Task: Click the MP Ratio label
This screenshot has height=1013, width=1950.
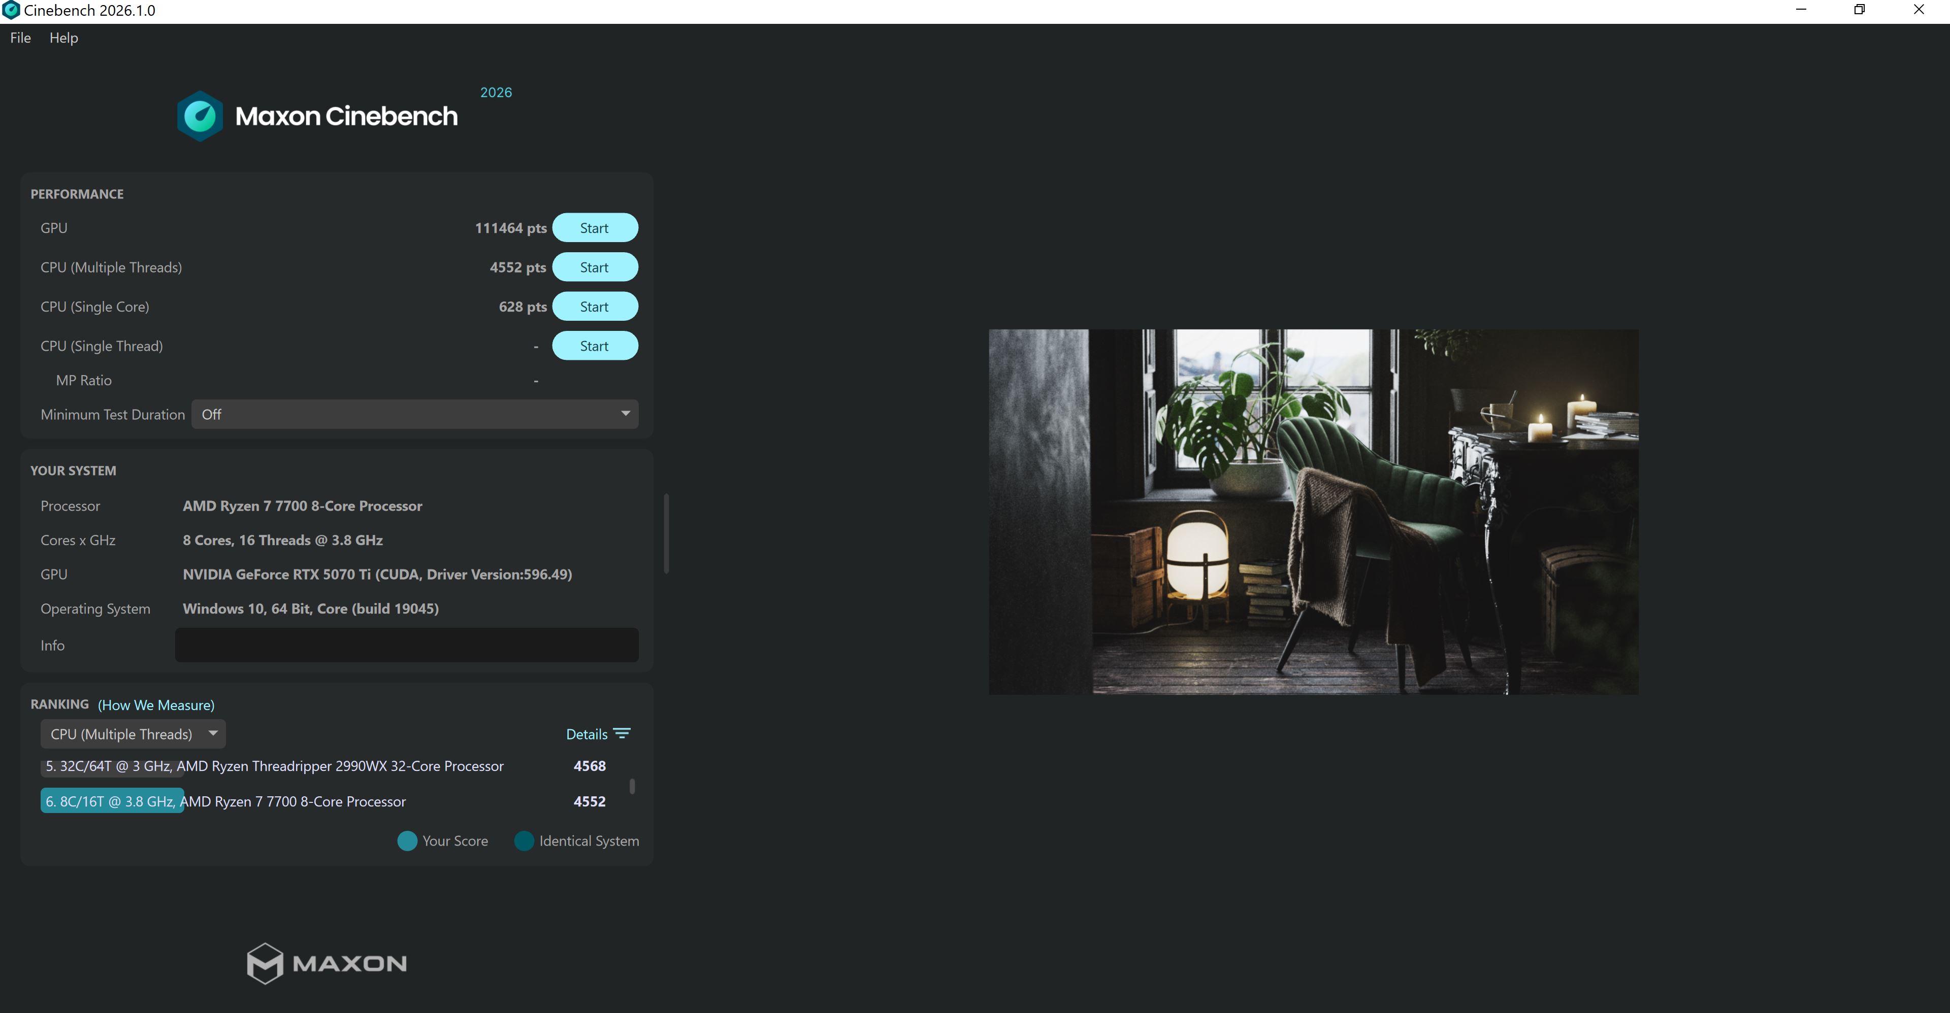Action: (84, 381)
